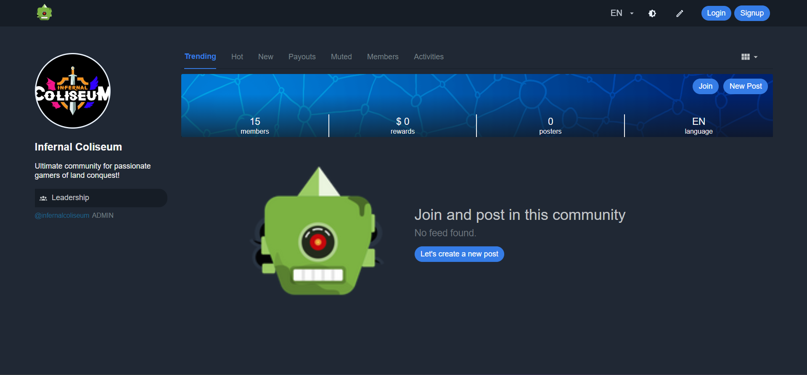This screenshot has width=807, height=375.
Task: Click Let's create a new post
Action: pos(459,254)
